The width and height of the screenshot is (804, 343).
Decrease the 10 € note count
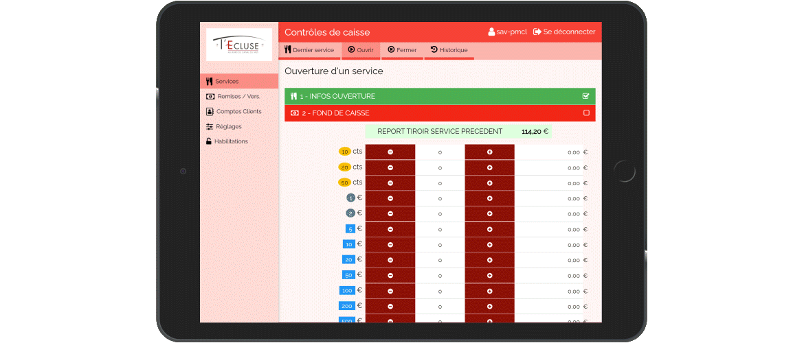(390, 245)
